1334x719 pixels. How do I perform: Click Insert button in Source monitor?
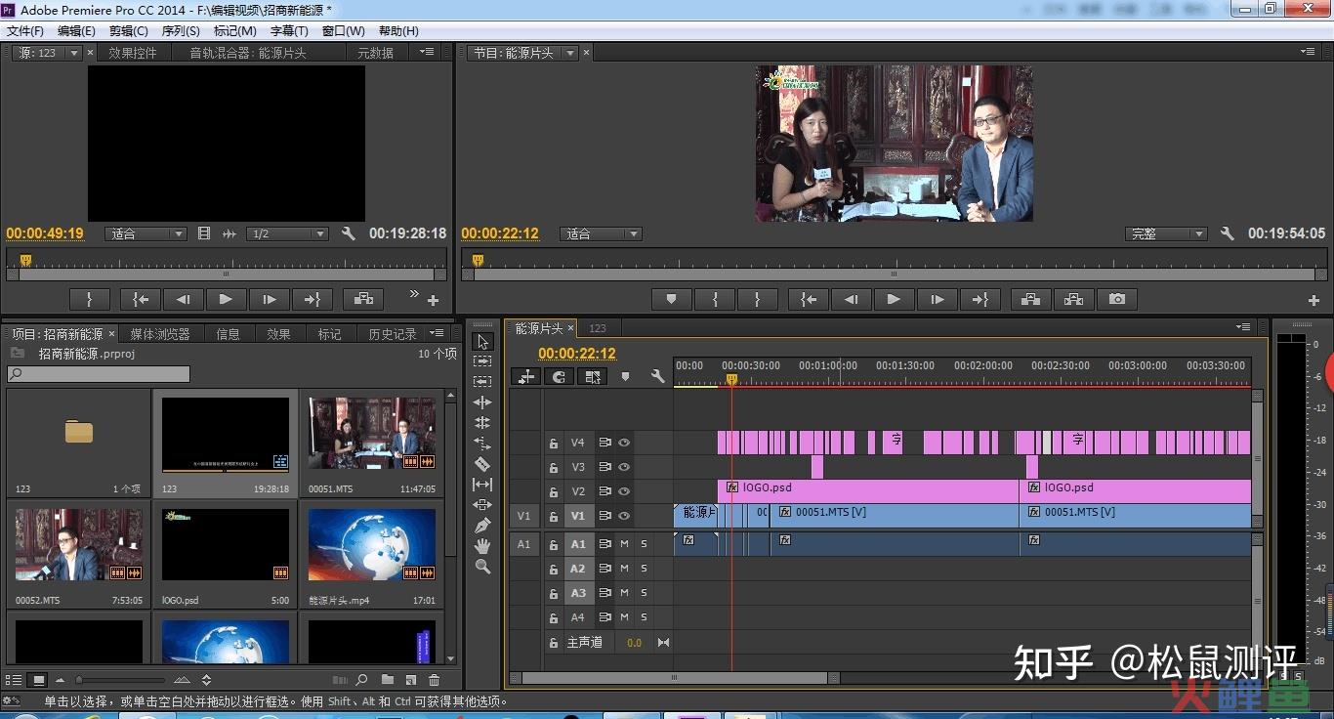[x=363, y=300]
